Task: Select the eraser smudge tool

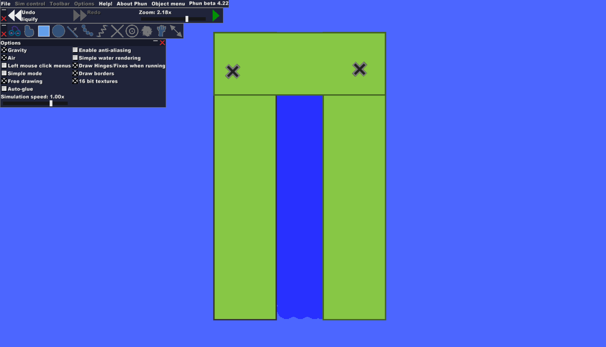Action: pyautogui.click(x=147, y=31)
